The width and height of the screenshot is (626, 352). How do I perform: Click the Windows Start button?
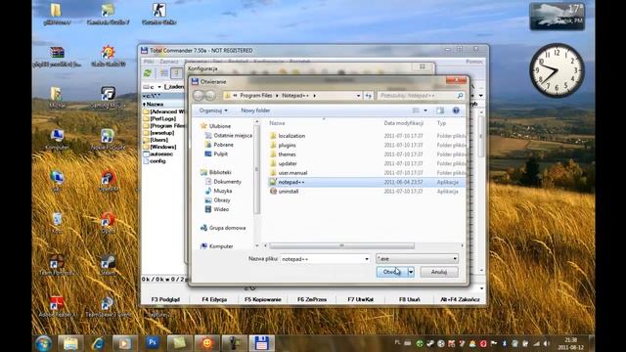(43, 343)
